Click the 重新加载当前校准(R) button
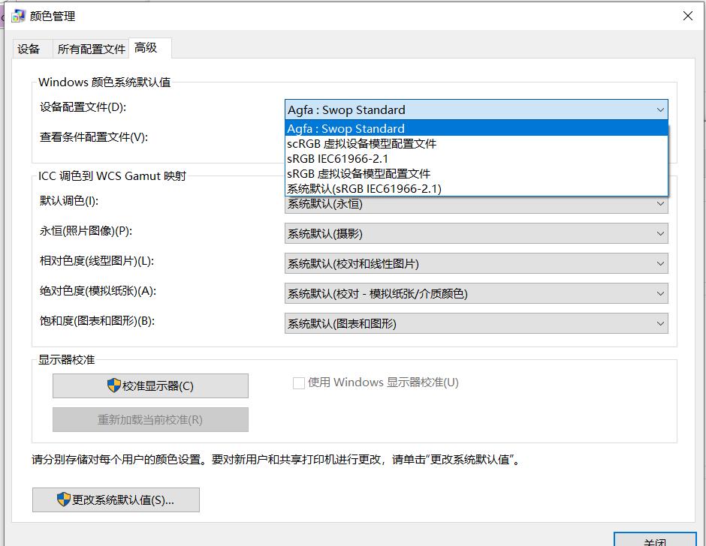The image size is (706, 546). tap(150, 419)
